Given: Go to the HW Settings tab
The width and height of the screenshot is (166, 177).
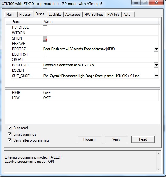Looking at the screenshot, I should pyautogui.click(x=94, y=15).
